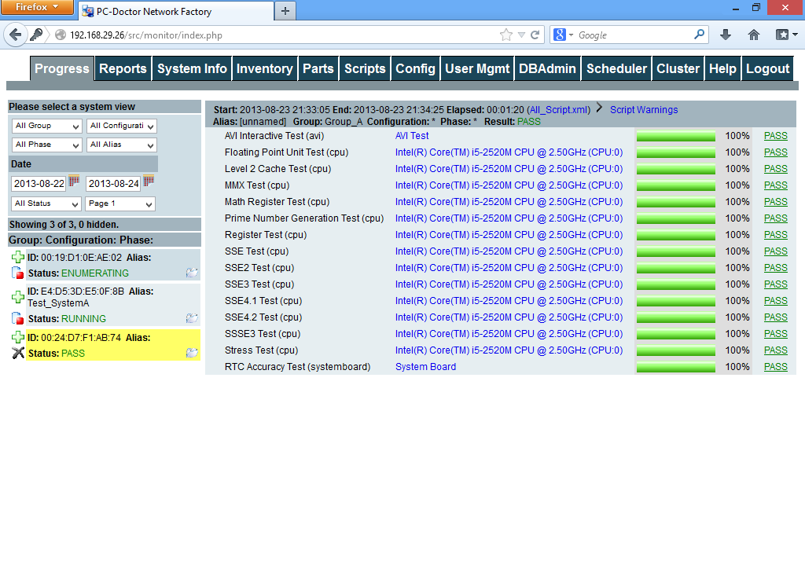The height and width of the screenshot is (572, 805).
Task: Bookmark this page with the star icon
Action: 506,35
